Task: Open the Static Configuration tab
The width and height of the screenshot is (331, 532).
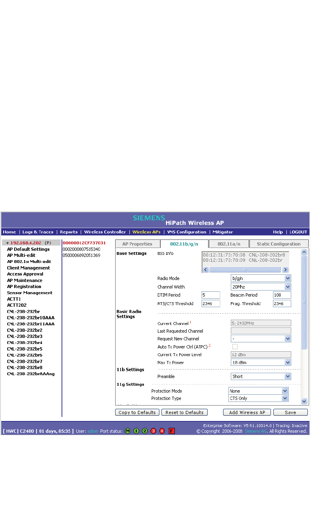Action: (x=279, y=244)
